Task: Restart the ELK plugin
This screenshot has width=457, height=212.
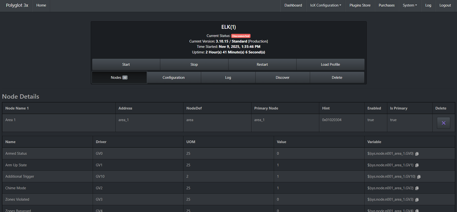Action: pyautogui.click(x=262, y=64)
